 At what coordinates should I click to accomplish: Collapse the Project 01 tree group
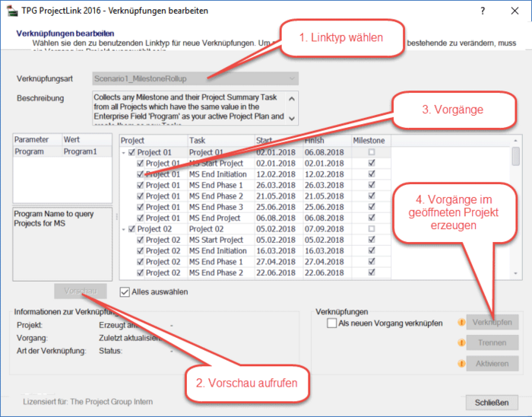click(123, 153)
